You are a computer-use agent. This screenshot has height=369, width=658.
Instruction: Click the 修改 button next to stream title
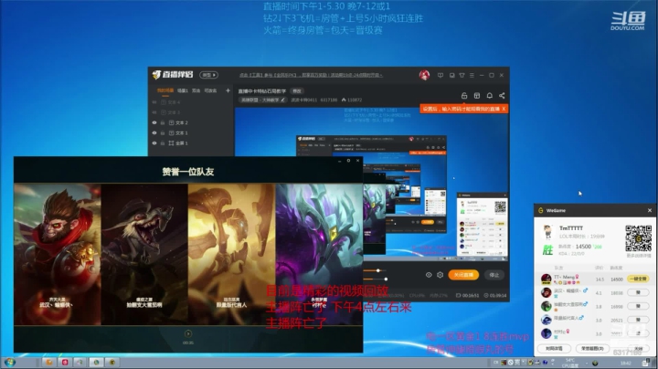click(297, 91)
